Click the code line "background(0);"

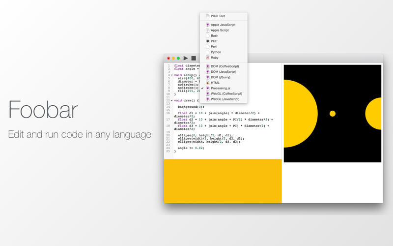point(191,107)
